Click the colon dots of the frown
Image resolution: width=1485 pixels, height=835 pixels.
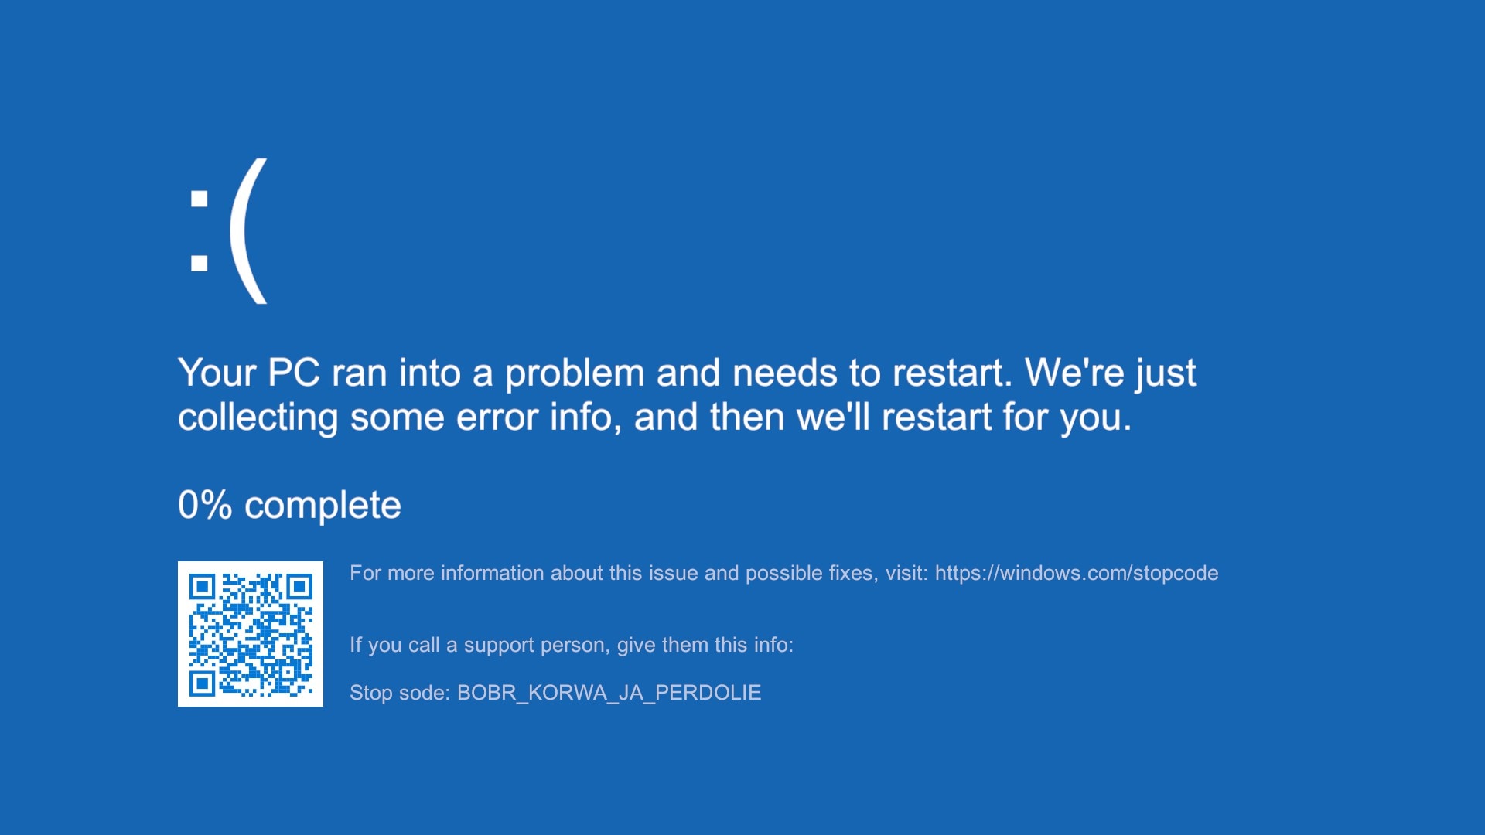200,231
